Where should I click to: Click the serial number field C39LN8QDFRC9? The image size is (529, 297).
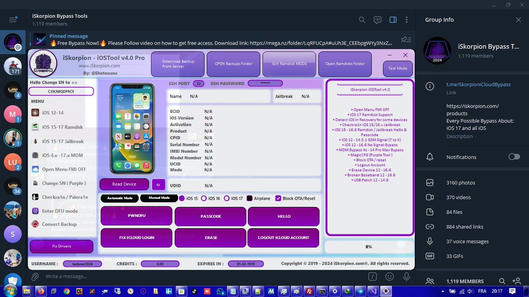coord(61,92)
